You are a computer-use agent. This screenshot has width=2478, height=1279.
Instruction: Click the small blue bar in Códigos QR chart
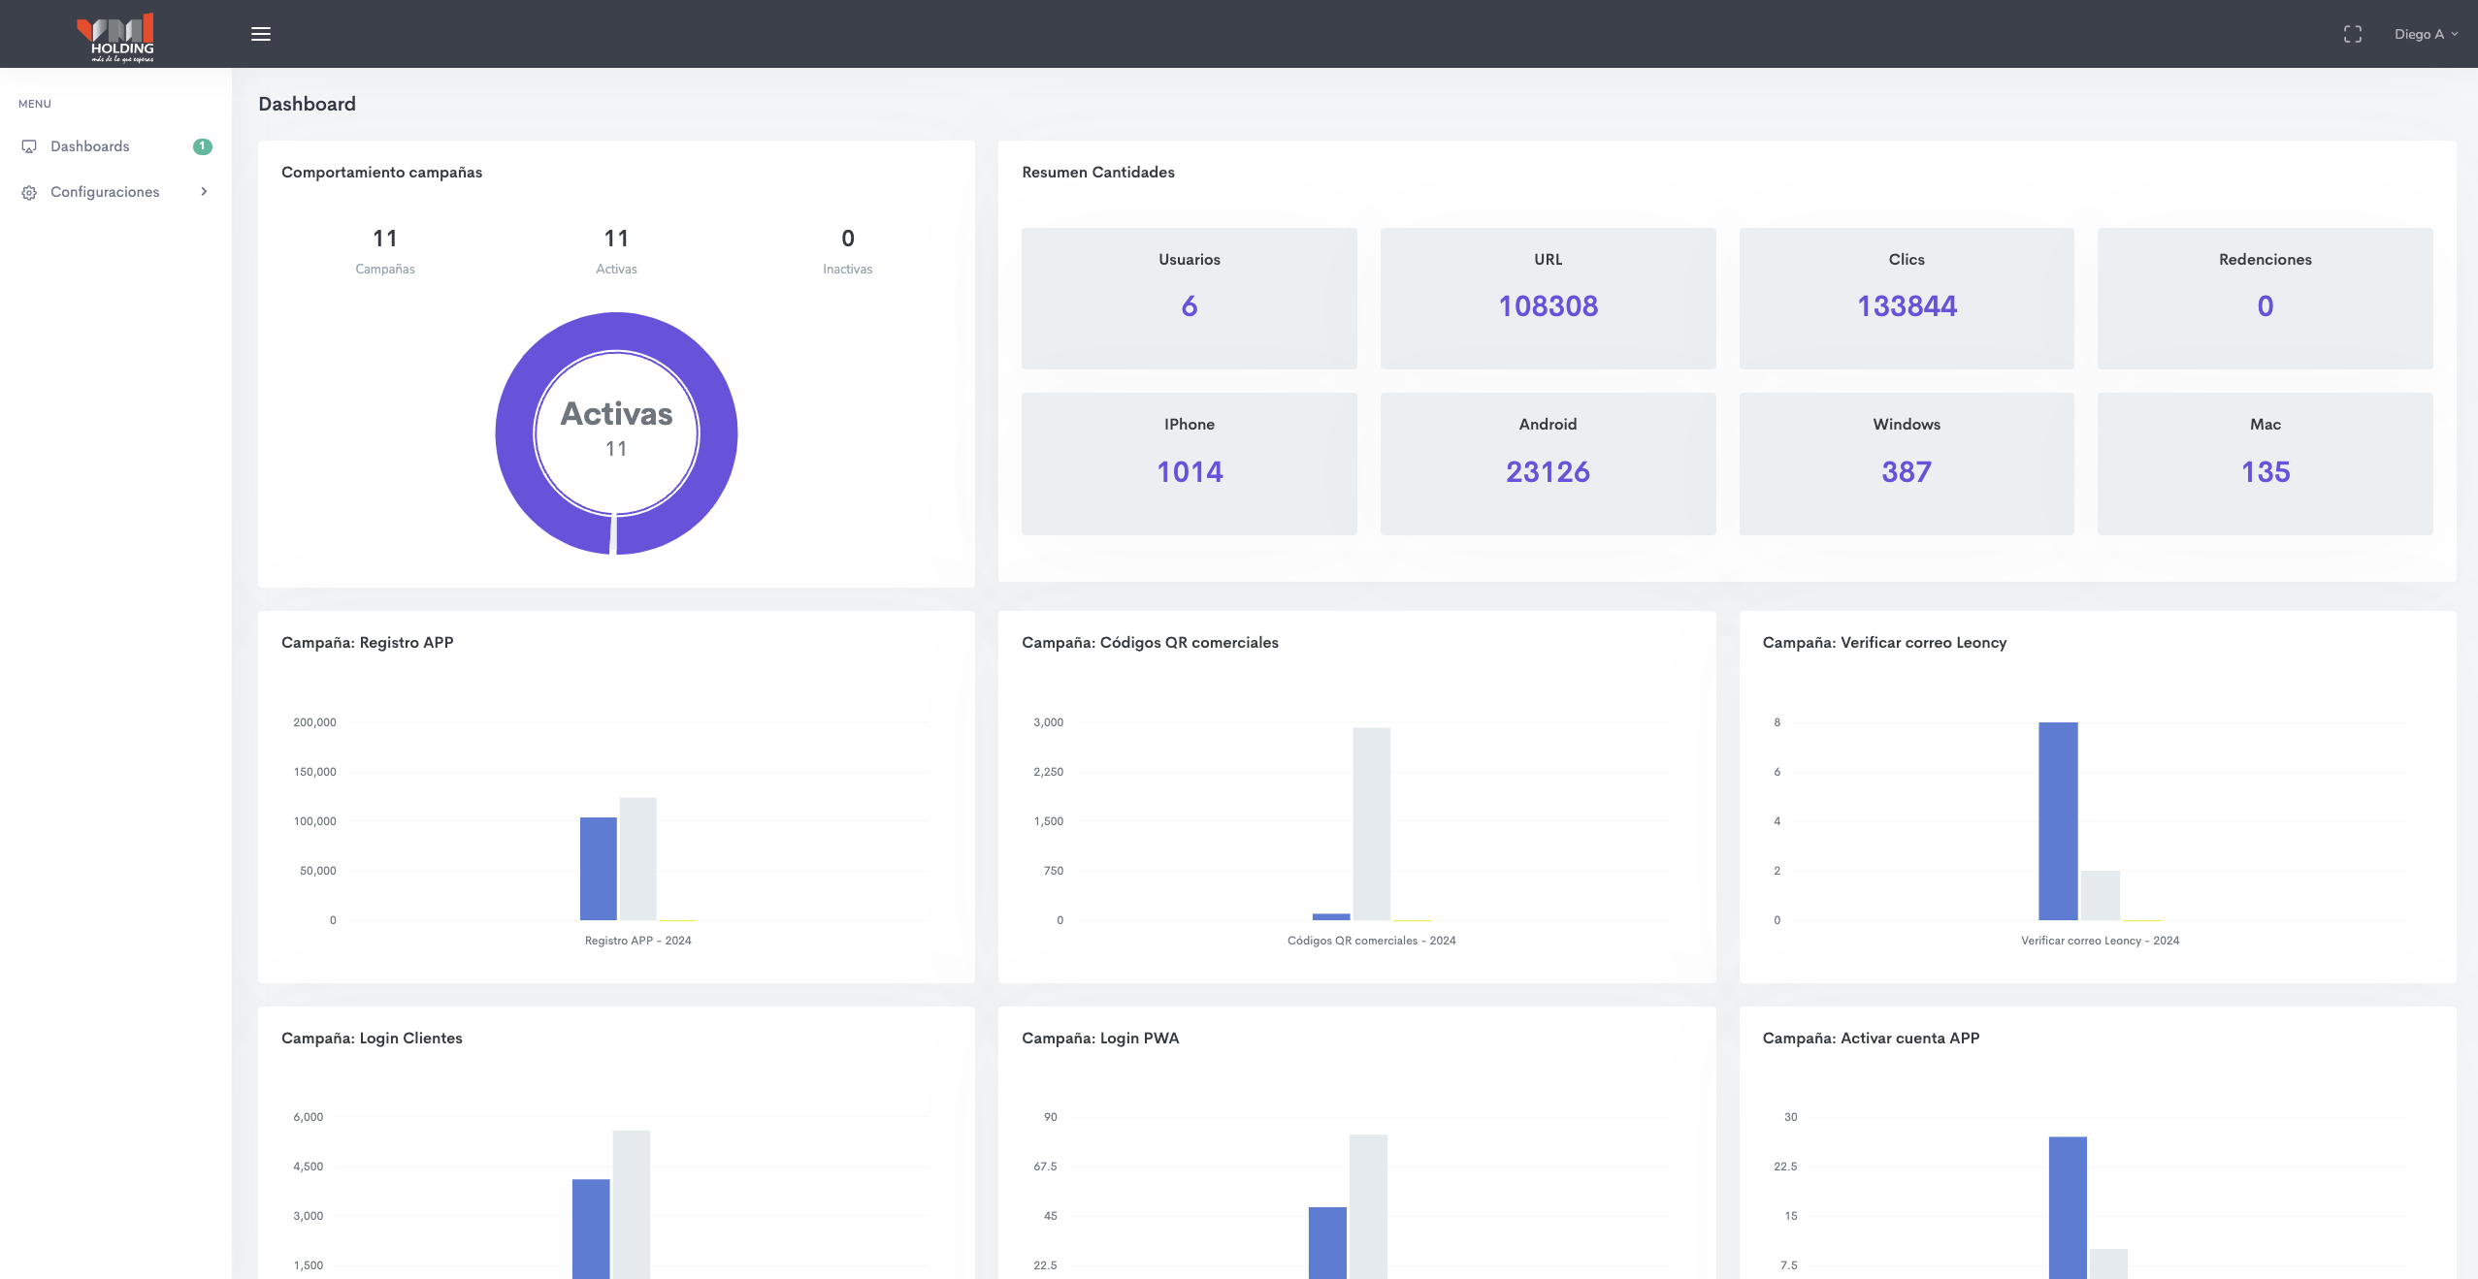click(x=1330, y=916)
